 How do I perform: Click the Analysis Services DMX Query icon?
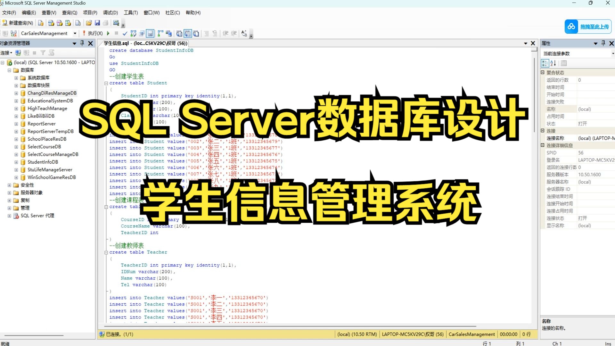click(x=59, y=23)
